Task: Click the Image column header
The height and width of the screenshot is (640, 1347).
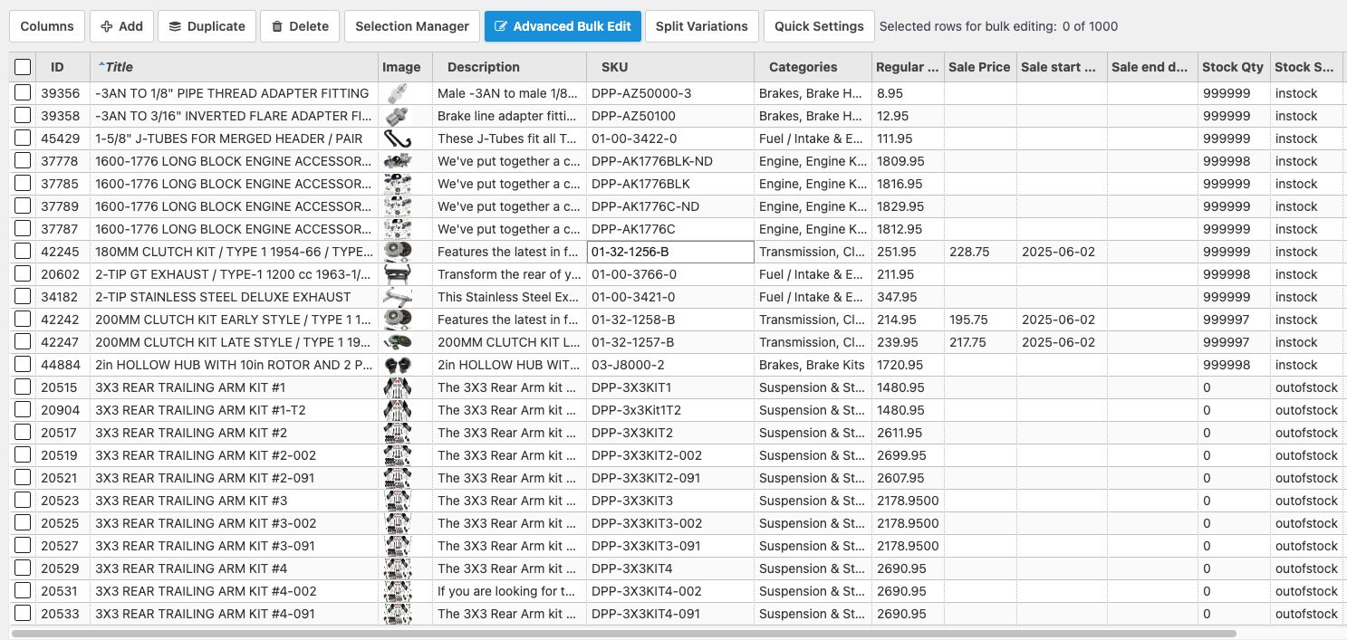Action: coord(405,67)
